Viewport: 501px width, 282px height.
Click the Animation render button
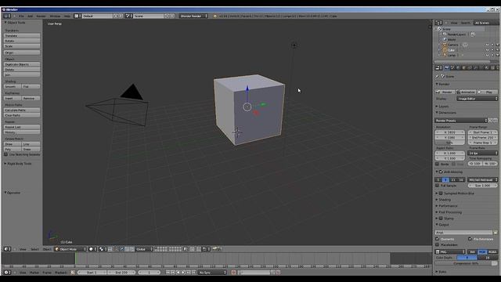coord(466,92)
